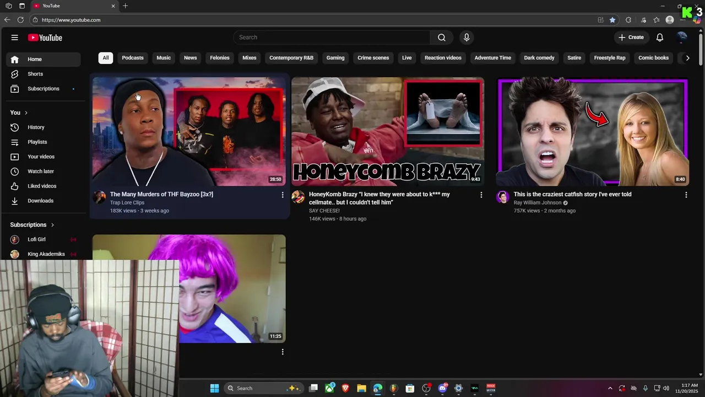Open the King Akademiks channel subscription

[x=44, y=254]
